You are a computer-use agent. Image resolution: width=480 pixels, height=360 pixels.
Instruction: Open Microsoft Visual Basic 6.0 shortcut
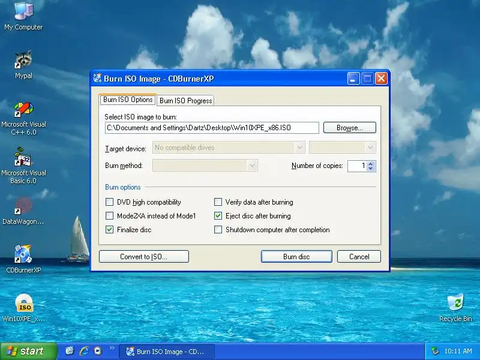(x=23, y=166)
